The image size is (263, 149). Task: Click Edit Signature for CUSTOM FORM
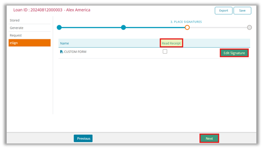click(234, 53)
